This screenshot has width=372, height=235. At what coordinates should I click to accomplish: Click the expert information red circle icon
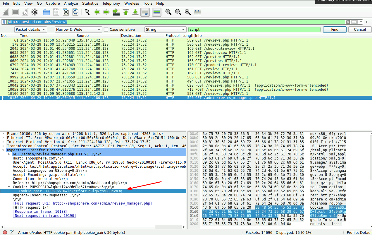click(x=5, y=232)
